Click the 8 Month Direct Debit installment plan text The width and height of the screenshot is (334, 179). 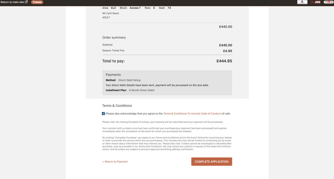(142, 90)
